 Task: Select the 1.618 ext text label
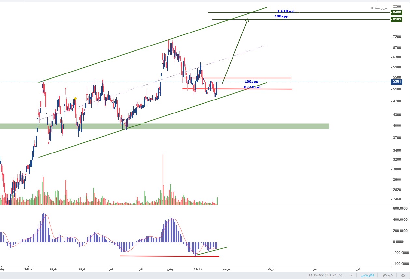[286, 11]
